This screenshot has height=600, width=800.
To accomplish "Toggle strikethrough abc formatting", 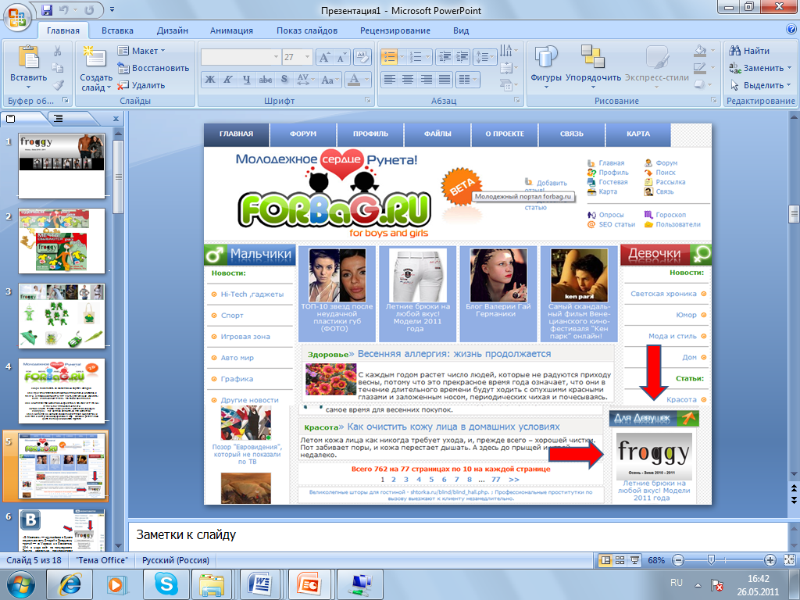I will (x=266, y=80).
